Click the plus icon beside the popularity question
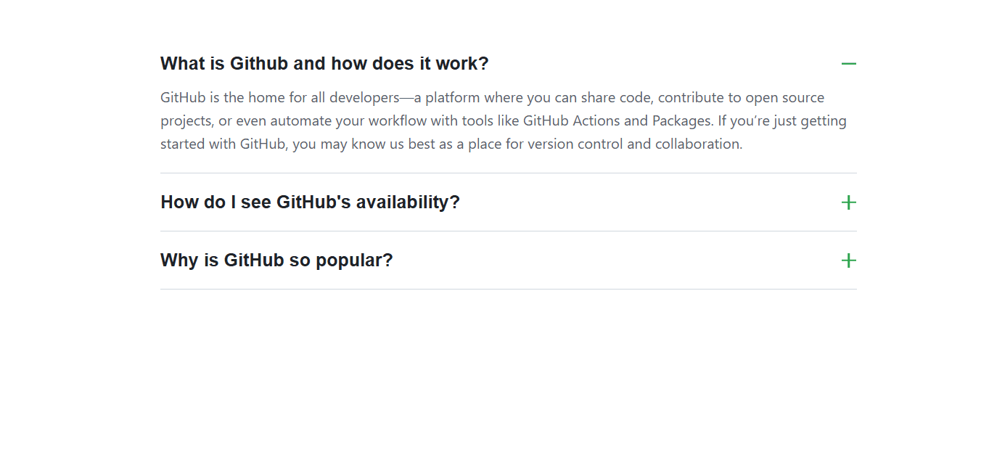 [x=848, y=260]
